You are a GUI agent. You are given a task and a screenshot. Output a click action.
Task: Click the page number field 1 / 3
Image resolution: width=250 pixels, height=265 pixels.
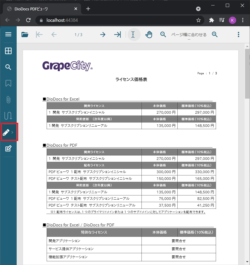pos(78,35)
